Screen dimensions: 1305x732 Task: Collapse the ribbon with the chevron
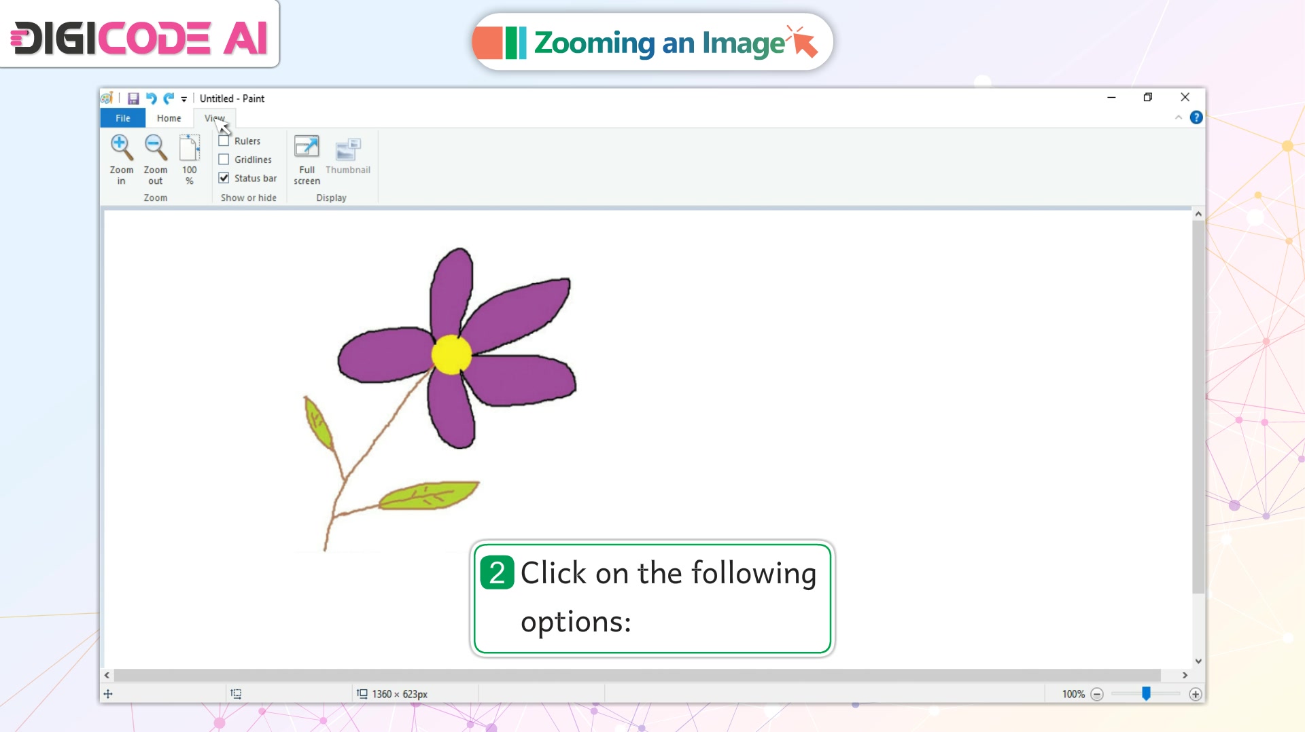1179,117
